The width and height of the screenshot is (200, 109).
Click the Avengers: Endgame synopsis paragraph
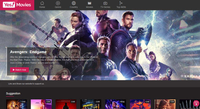point(54,60)
